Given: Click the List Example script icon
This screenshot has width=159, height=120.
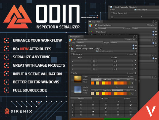Looking at the screenshot, I should point(111,7).
